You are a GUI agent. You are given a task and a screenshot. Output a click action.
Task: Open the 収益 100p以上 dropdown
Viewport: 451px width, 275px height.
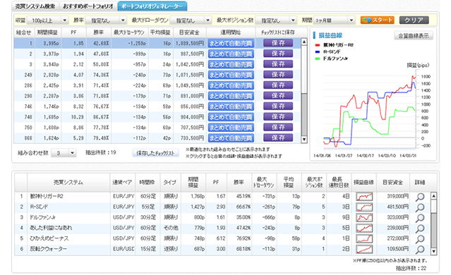point(48,20)
